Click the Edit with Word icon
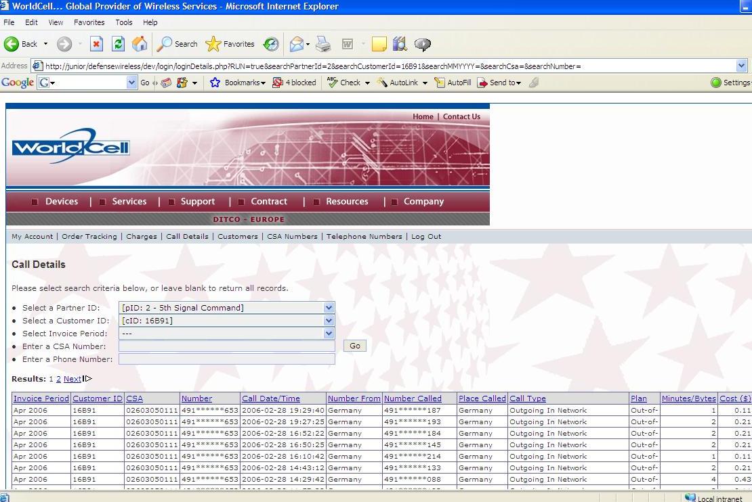This screenshot has height=502, width=752. point(348,44)
